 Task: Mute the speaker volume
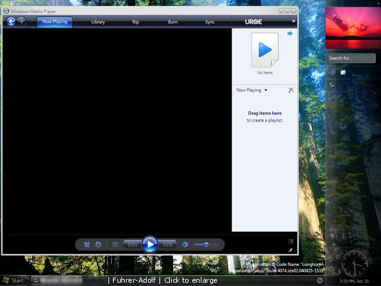click(185, 245)
